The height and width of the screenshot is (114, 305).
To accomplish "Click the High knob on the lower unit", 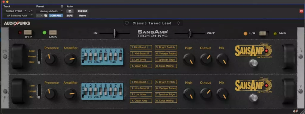I will (x=189, y=94).
